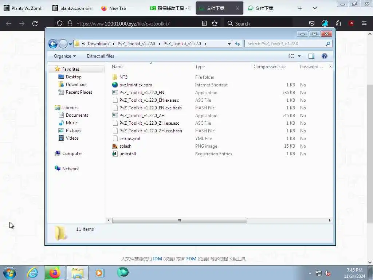The width and height of the screenshot is (373, 280).
Task: Open the recent locations dropdown arrow
Action: (70, 44)
